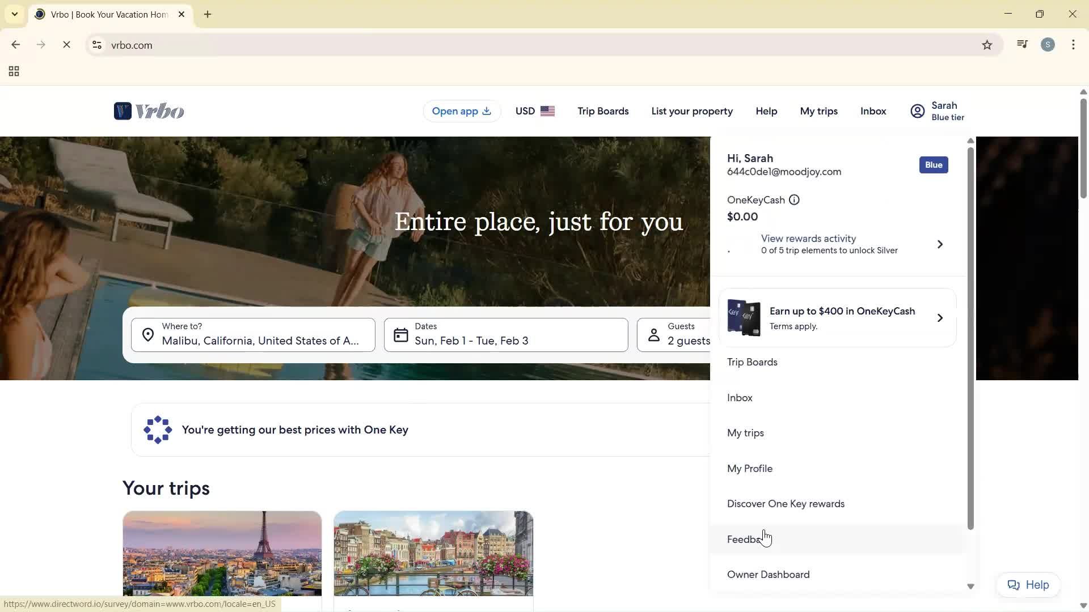This screenshot has height=612, width=1089.
Task: Open the Paris trip thumbnail under Your trips
Action: coord(222,552)
